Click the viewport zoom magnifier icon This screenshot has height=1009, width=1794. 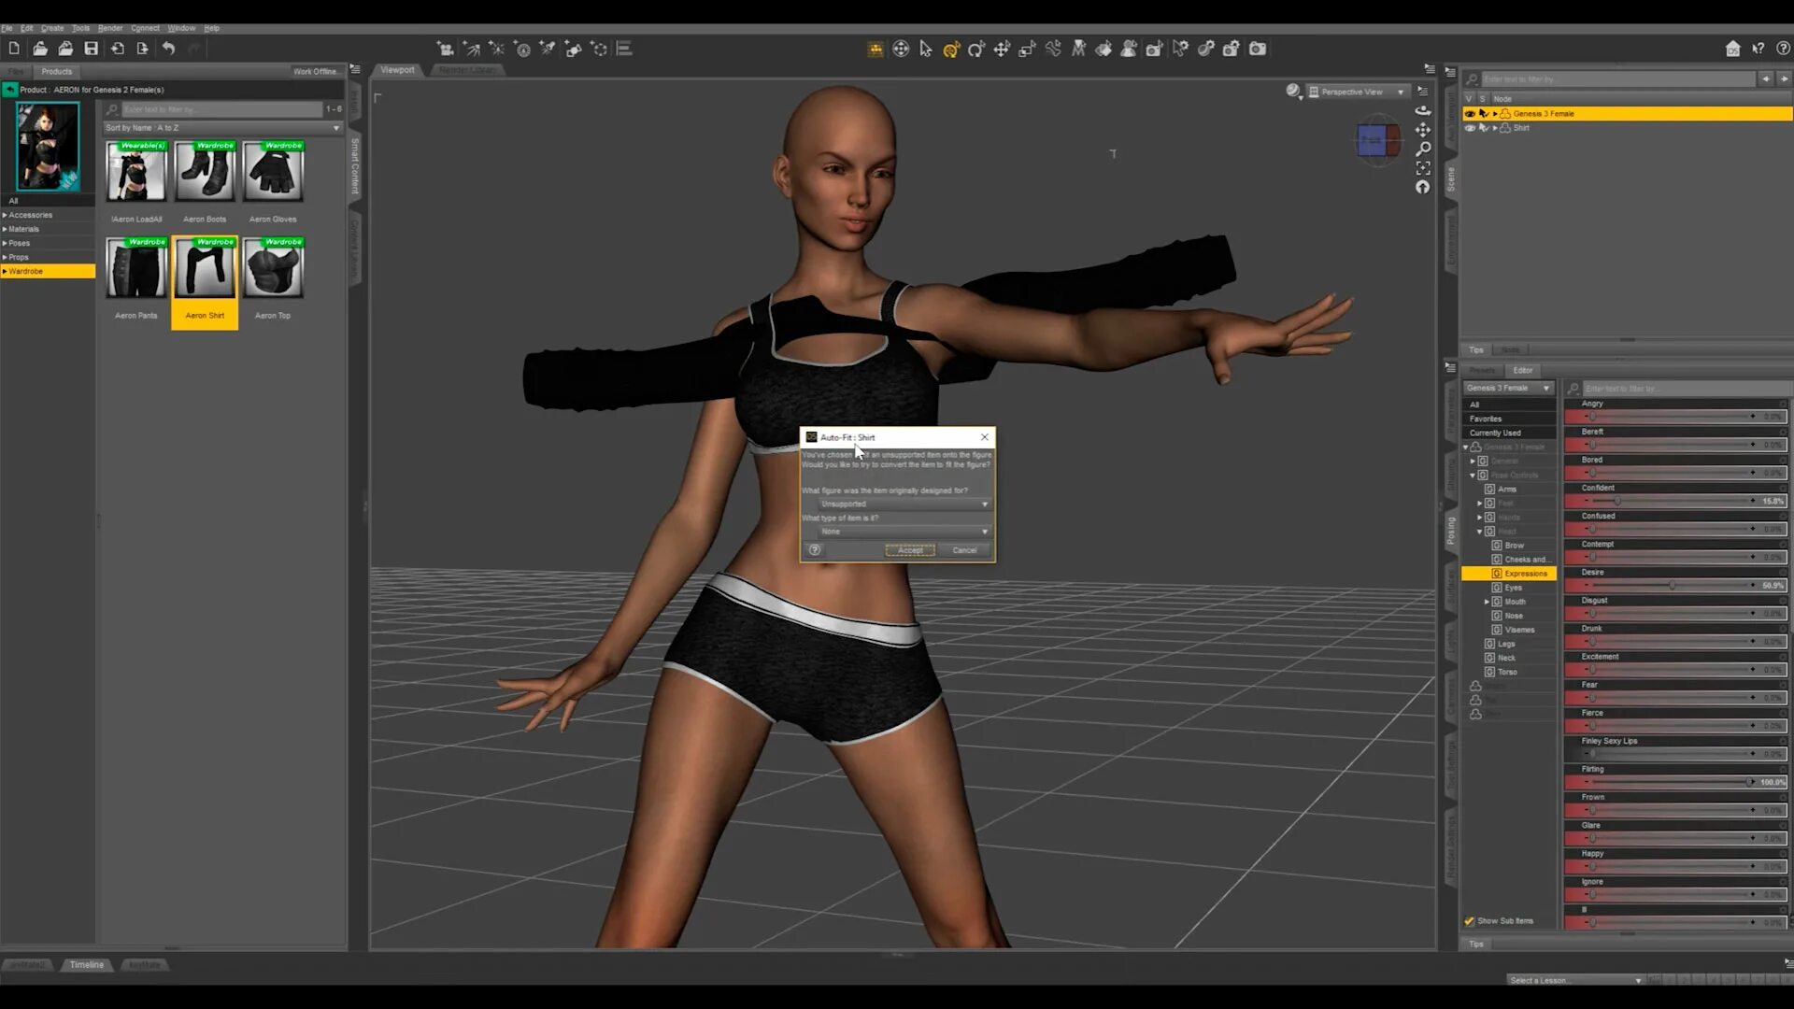click(x=1422, y=149)
